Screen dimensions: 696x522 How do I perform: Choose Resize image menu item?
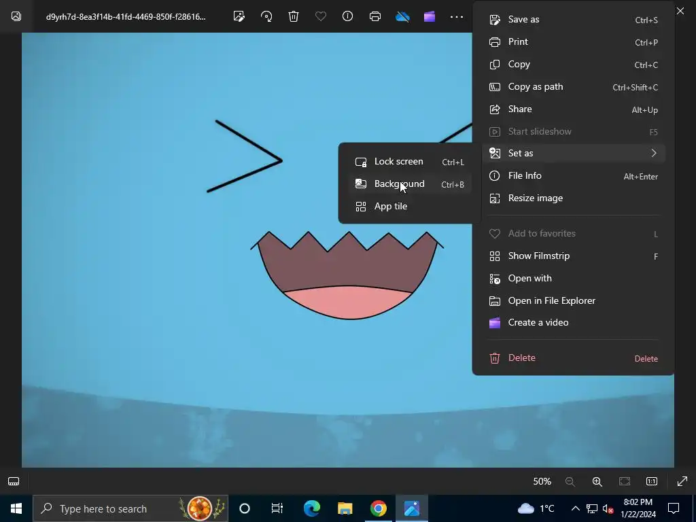pyautogui.click(x=574, y=198)
